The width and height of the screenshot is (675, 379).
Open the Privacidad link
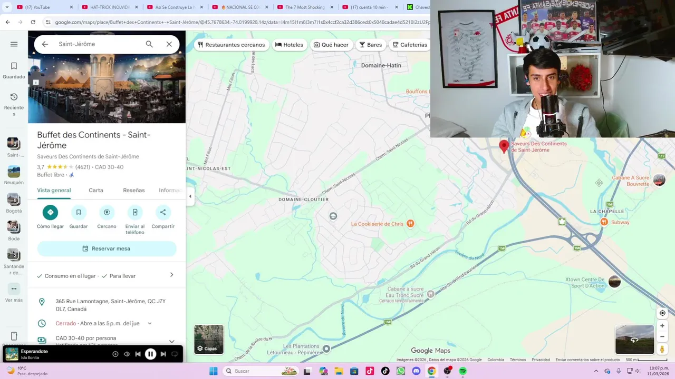(541, 360)
